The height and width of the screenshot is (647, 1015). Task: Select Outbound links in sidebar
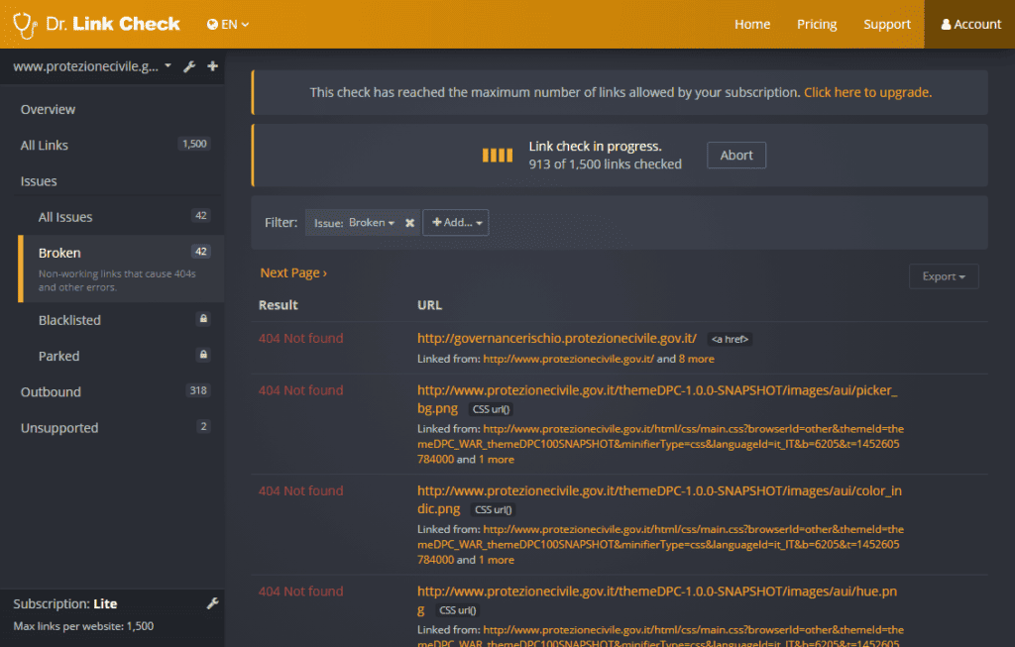[x=51, y=391]
